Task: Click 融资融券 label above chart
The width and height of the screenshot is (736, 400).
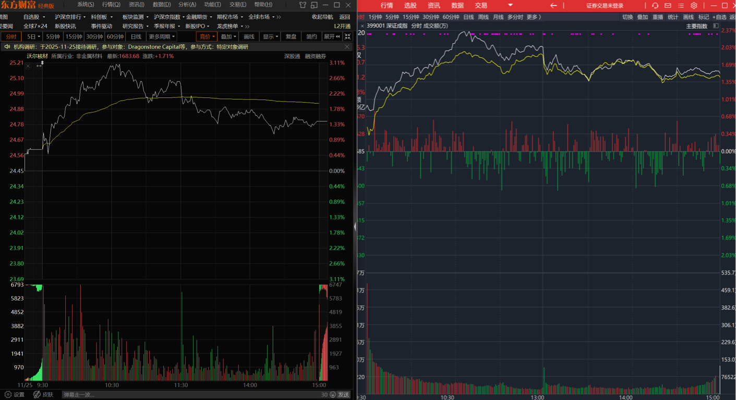Action: pos(316,56)
